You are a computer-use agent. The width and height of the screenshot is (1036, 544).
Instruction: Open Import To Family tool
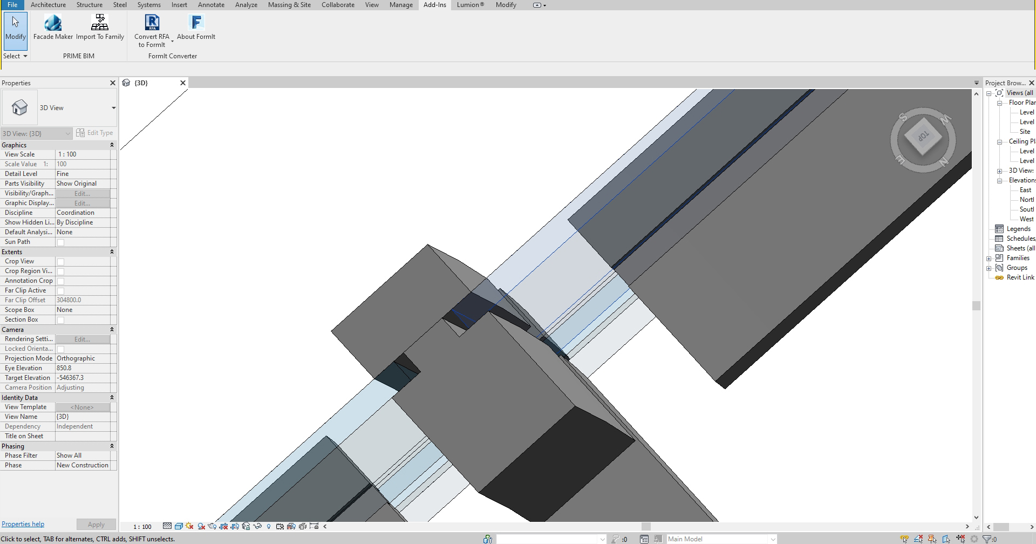point(100,27)
